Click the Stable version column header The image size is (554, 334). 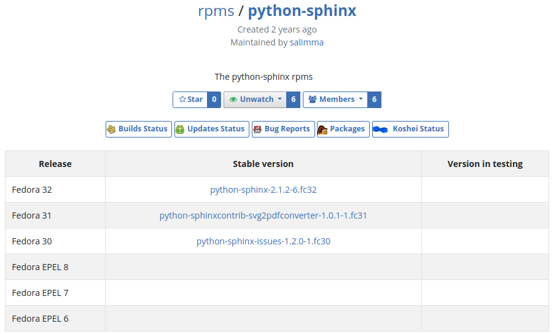click(263, 164)
